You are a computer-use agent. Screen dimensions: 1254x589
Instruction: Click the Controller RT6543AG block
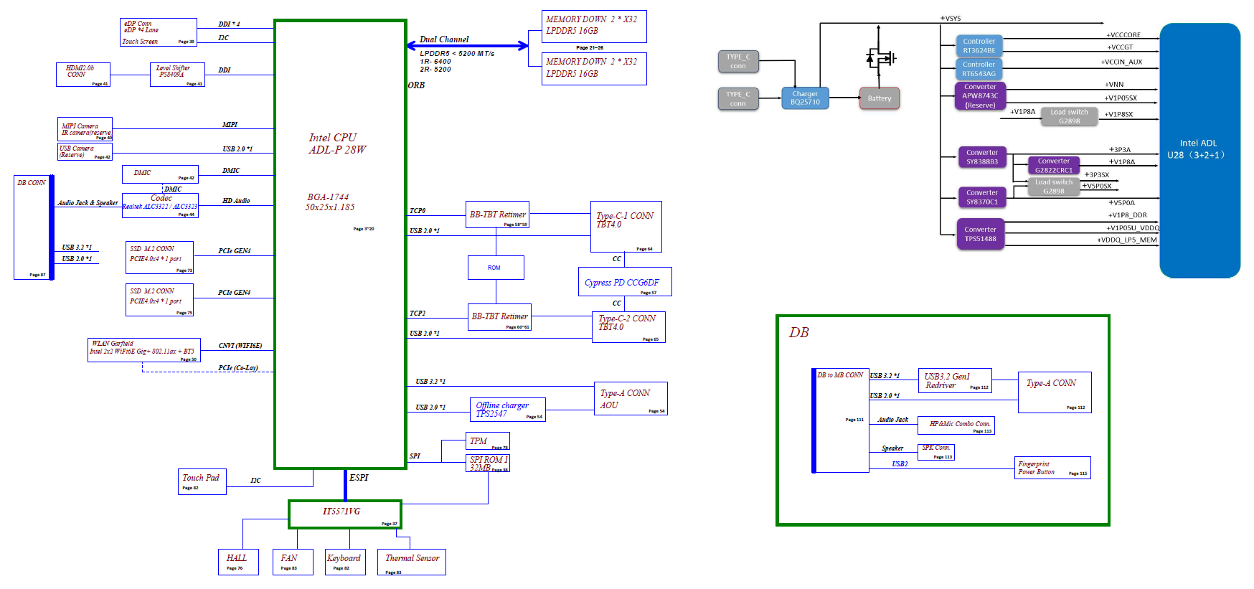pyautogui.click(x=979, y=69)
